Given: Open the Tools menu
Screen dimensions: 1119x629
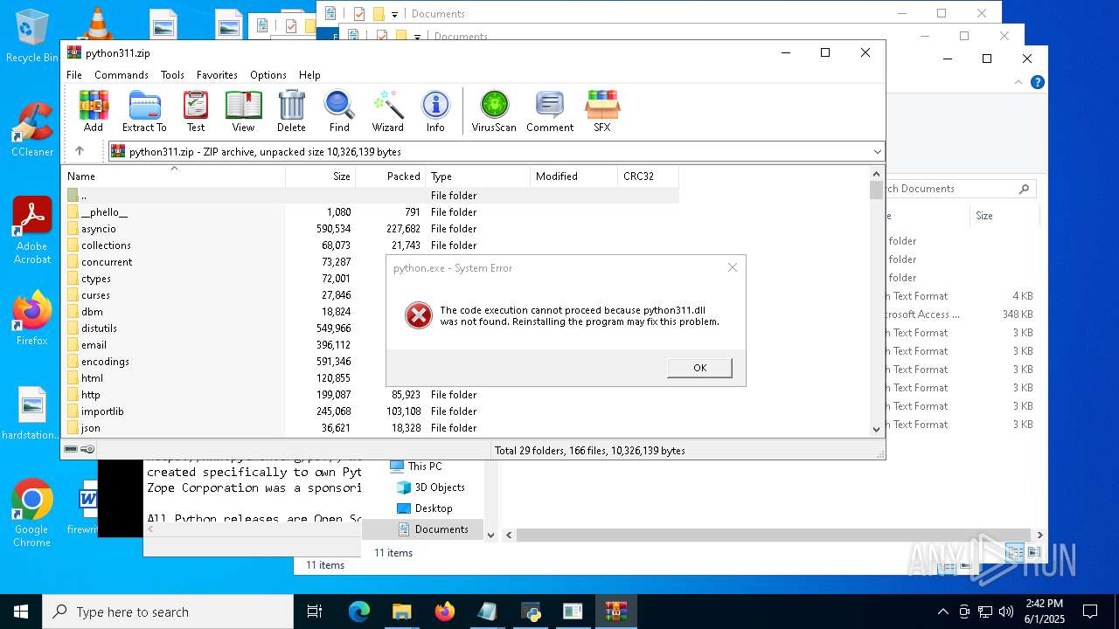Looking at the screenshot, I should click(172, 75).
